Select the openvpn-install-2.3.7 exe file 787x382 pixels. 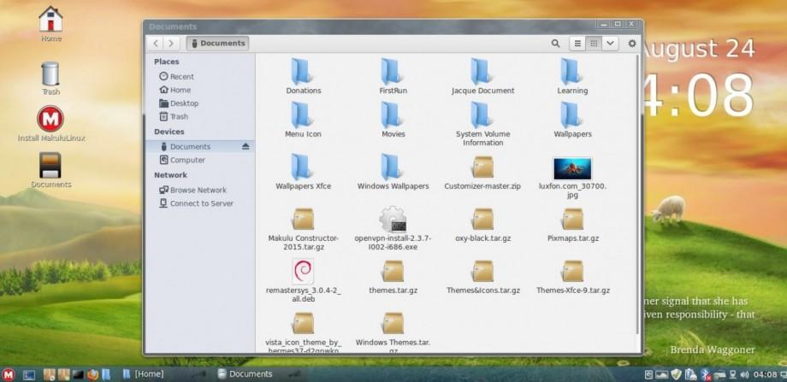tap(393, 228)
